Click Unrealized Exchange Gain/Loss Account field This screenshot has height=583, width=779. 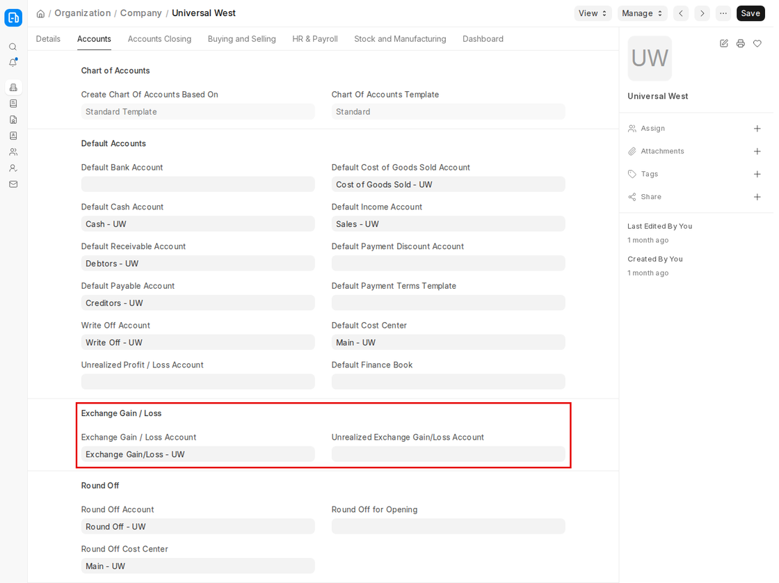click(x=448, y=454)
